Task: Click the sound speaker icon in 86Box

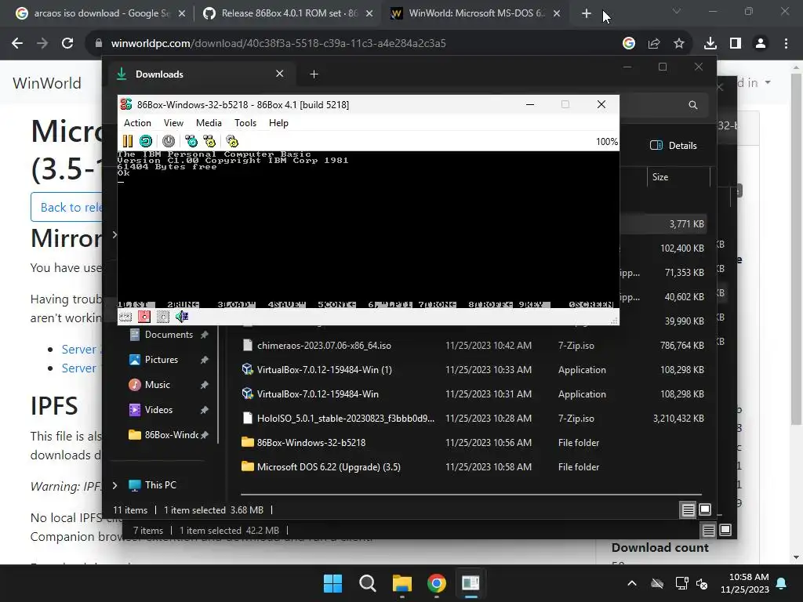Action: [x=182, y=317]
